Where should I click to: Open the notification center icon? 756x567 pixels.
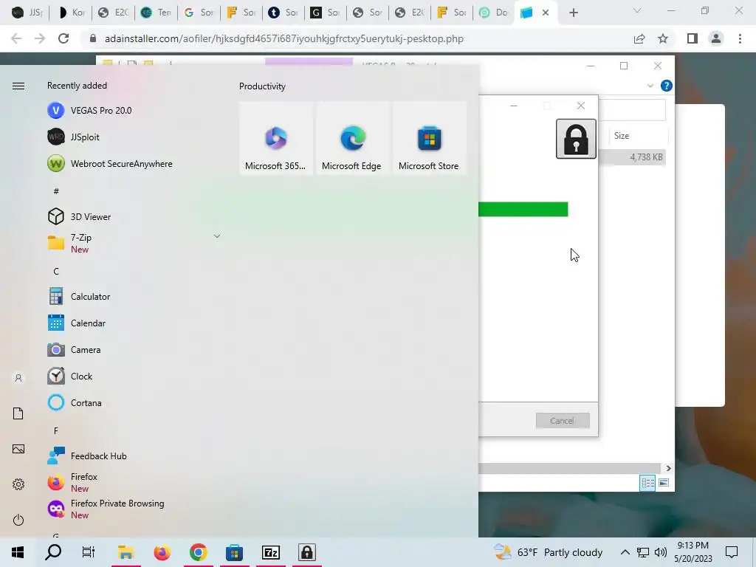tap(732, 552)
